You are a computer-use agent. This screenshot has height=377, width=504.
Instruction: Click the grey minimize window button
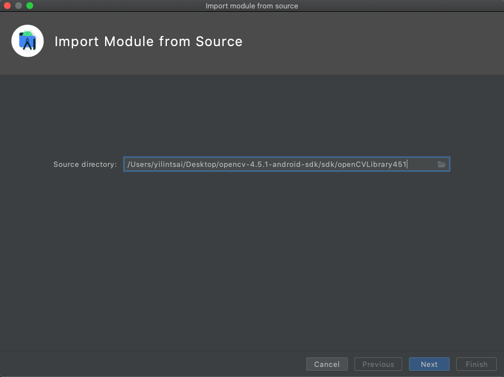pos(19,6)
